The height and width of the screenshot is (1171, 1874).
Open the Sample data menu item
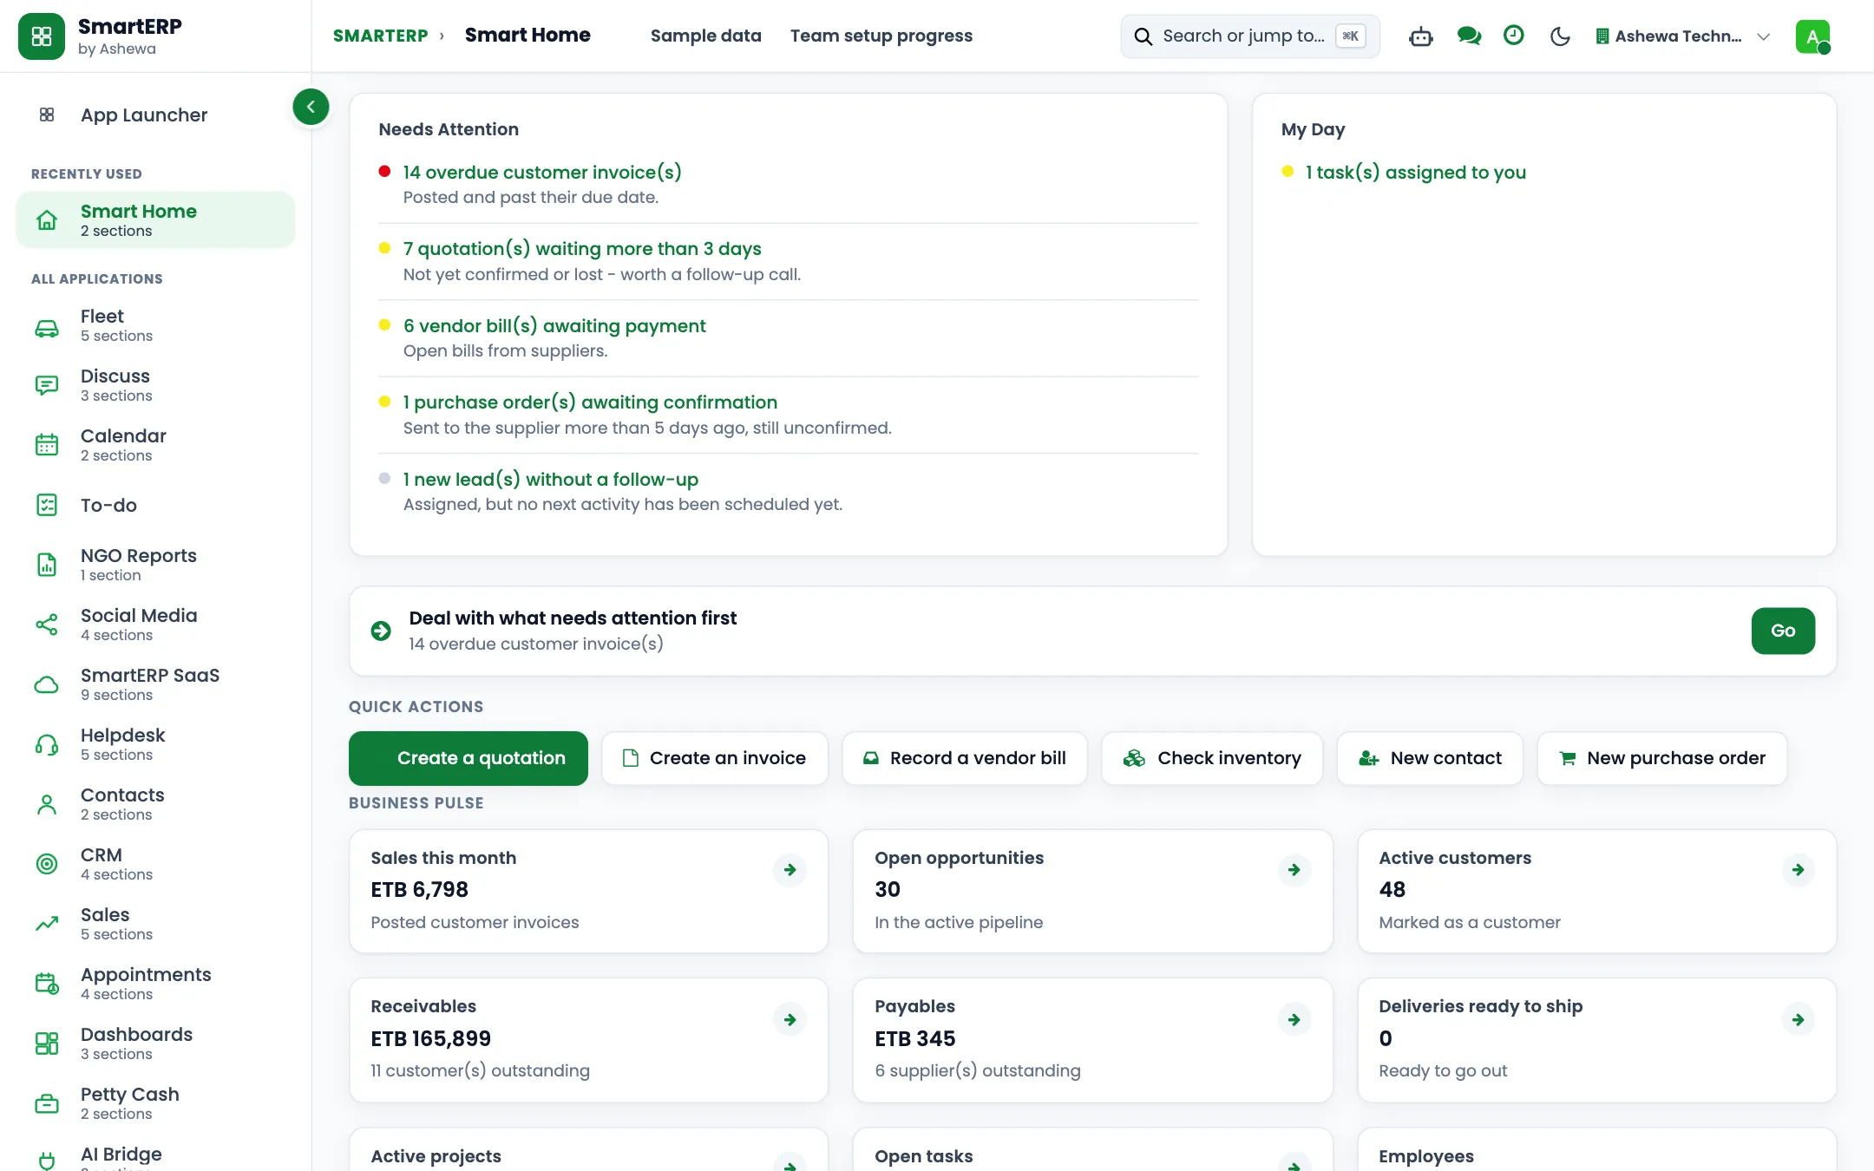(x=705, y=36)
